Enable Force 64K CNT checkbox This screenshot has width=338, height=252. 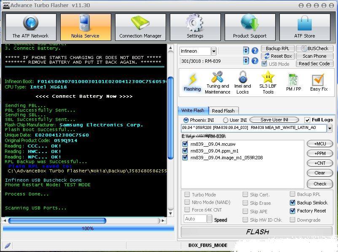[x=187, y=209]
